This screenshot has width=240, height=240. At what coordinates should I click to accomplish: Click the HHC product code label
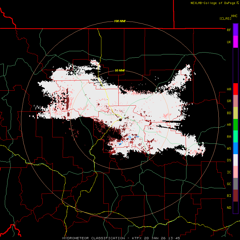tap(234, 16)
